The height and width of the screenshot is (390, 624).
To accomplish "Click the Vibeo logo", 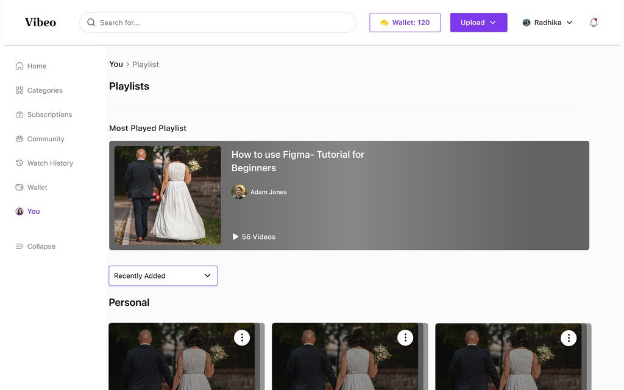I will point(40,23).
